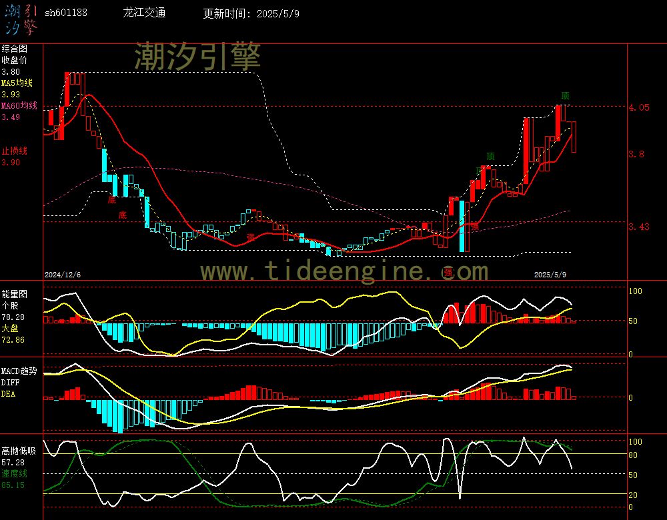Screen dimensions: 667x520
Task: Click the DIFF legend label
Action: (x=10, y=382)
